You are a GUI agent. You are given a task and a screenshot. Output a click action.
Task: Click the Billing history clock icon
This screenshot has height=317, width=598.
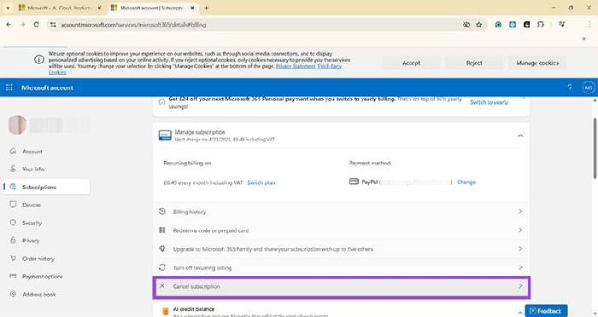tap(162, 211)
